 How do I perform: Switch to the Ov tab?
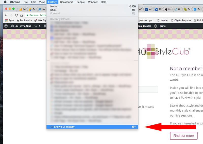22,9
